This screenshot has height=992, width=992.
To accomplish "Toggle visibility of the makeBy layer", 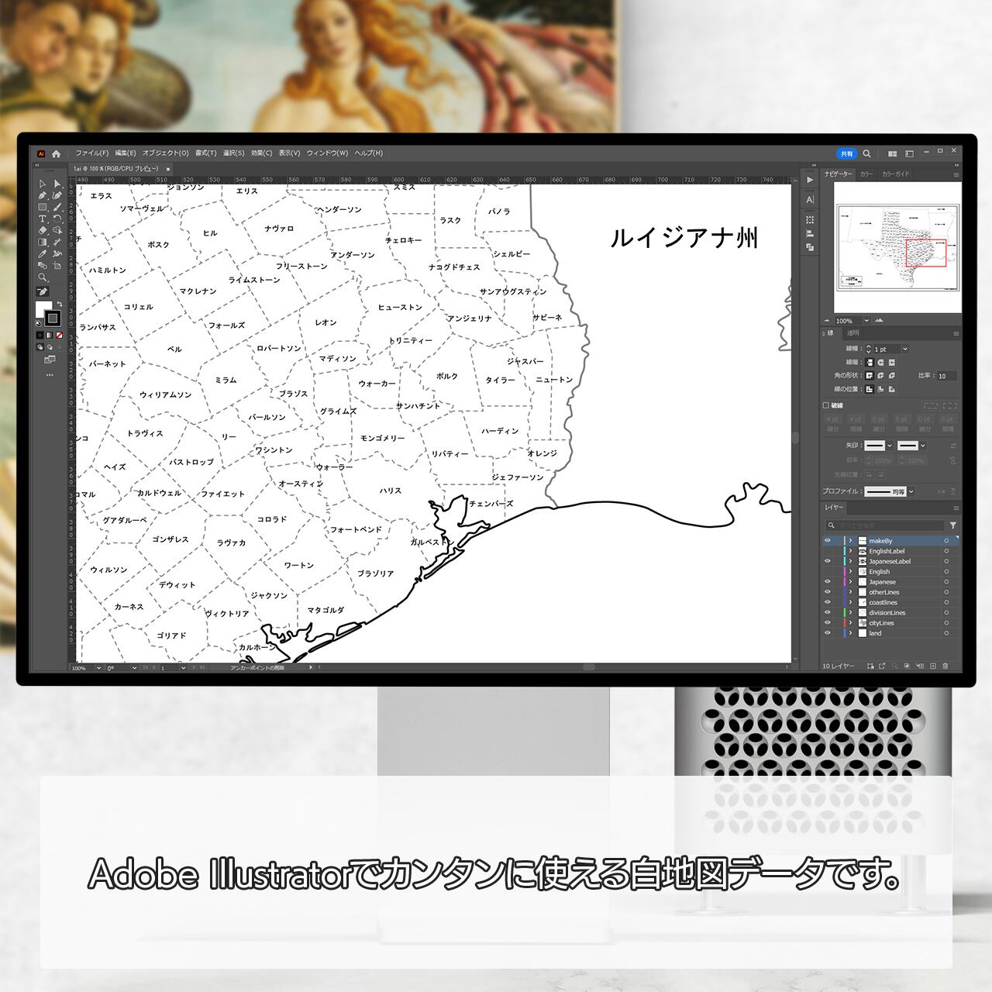I will (828, 541).
